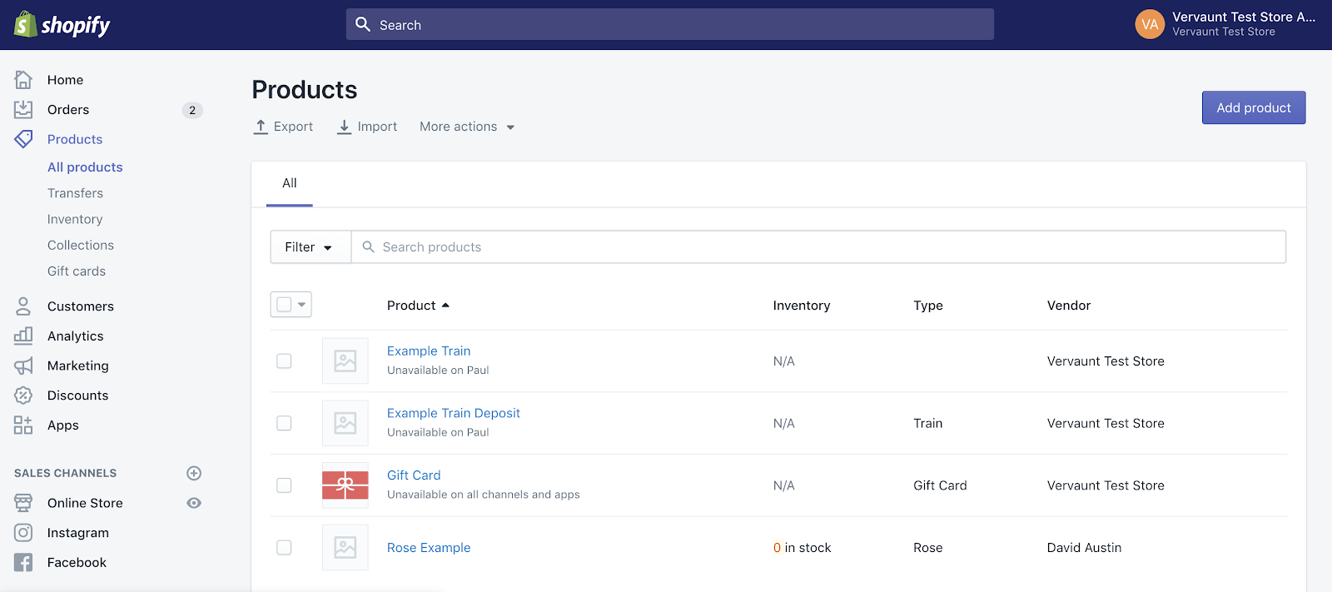This screenshot has height=592, width=1332.
Task: Go to Inventory in sidebar
Action: [x=75, y=219]
